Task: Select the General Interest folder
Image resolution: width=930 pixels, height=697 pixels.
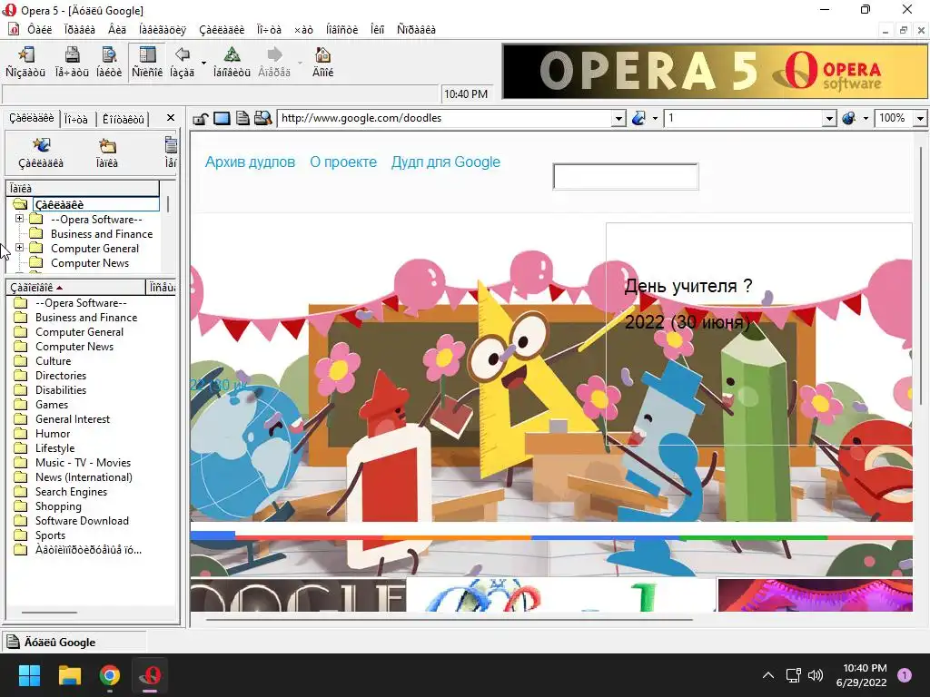Action: pos(73,419)
